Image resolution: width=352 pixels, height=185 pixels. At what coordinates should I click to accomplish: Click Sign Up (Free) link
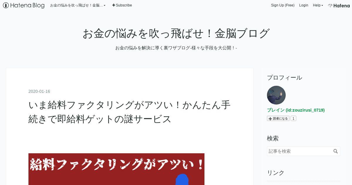click(283, 5)
